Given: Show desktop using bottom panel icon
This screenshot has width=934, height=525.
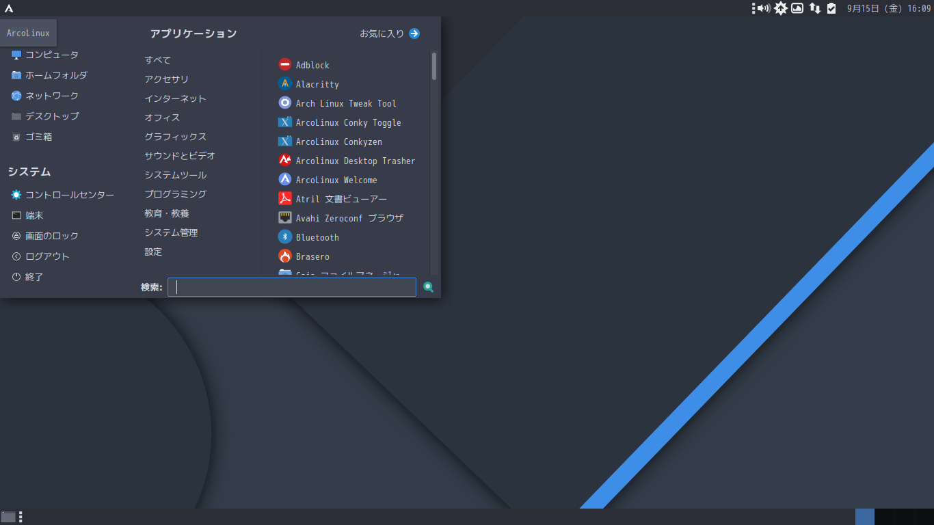Looking at the screenshot, I should point(8,517).
